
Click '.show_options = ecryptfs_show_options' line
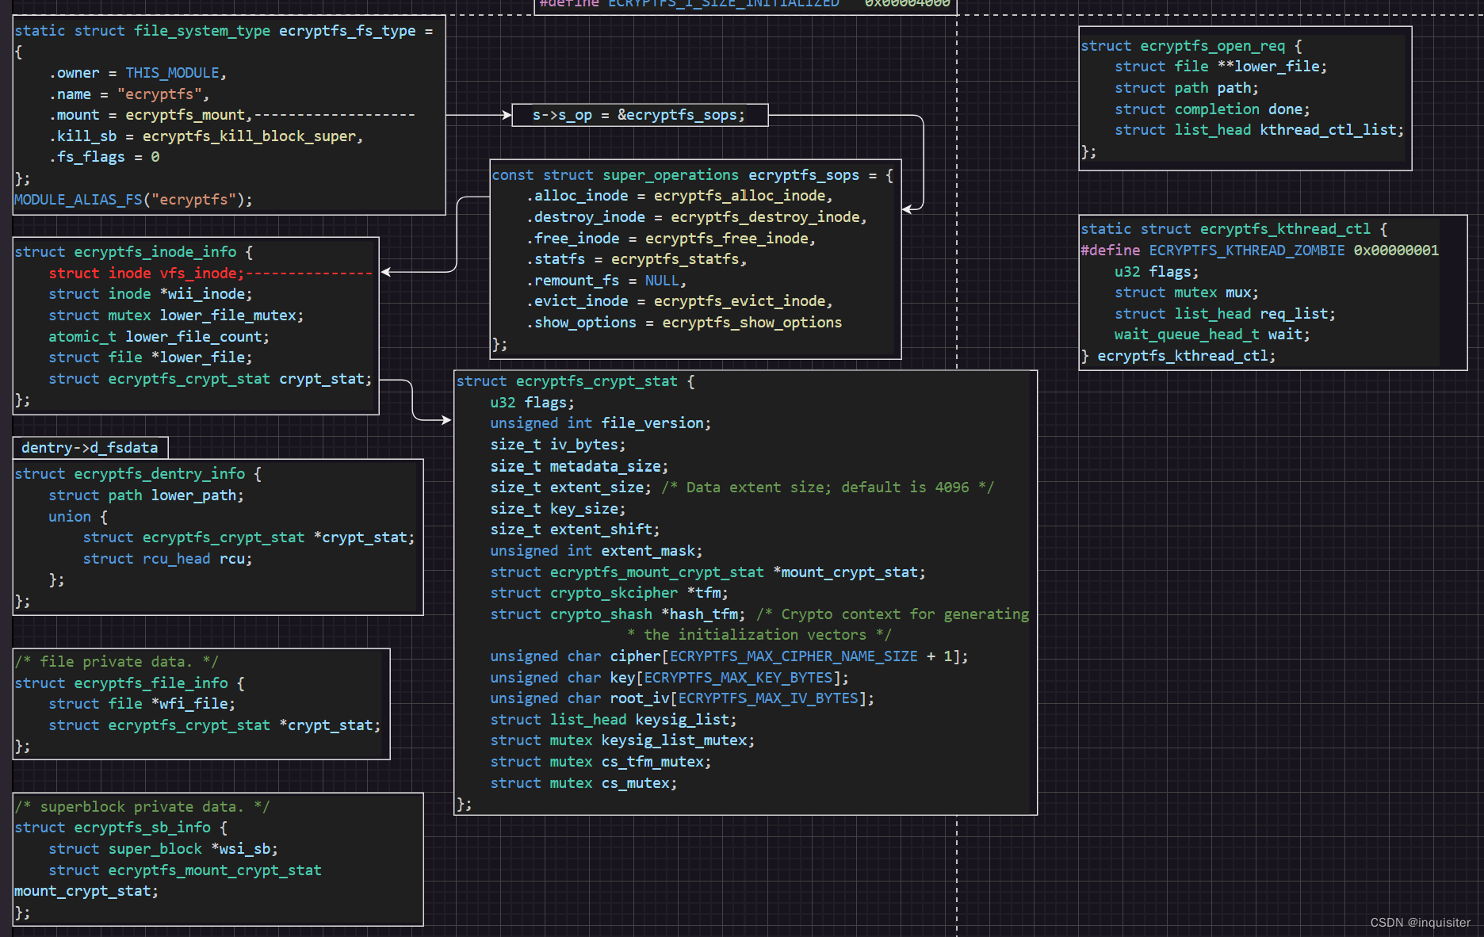point(684,323)
